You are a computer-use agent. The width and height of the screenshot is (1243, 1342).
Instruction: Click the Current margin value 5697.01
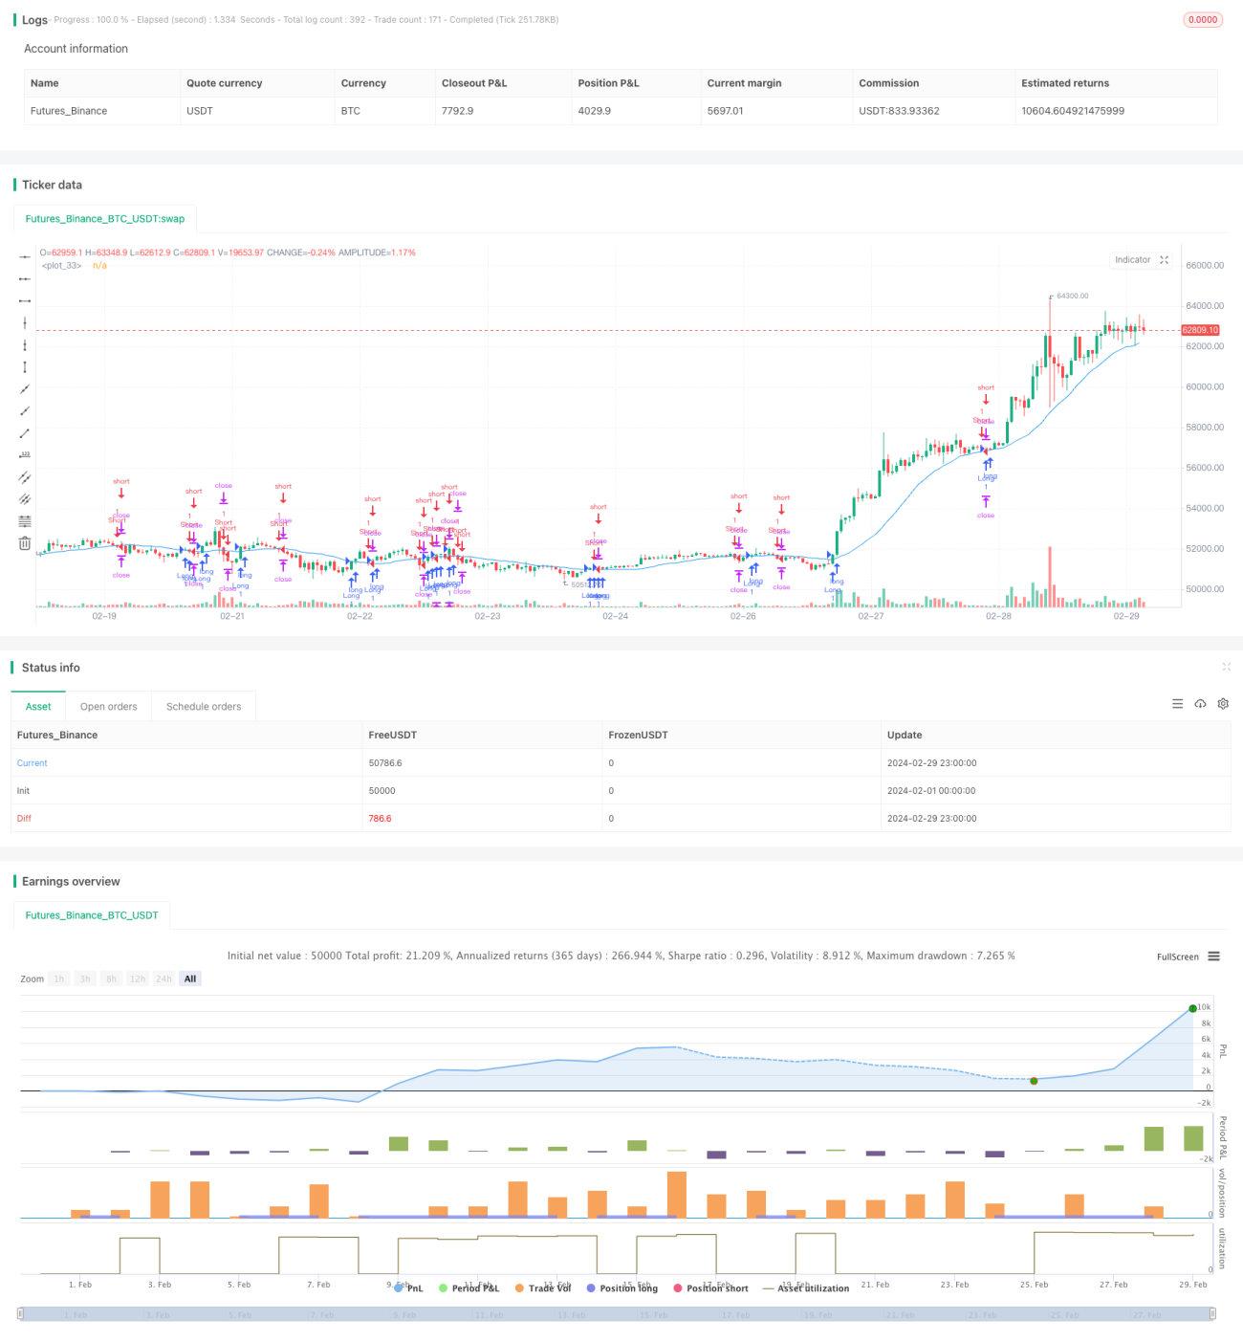[725, 111]
